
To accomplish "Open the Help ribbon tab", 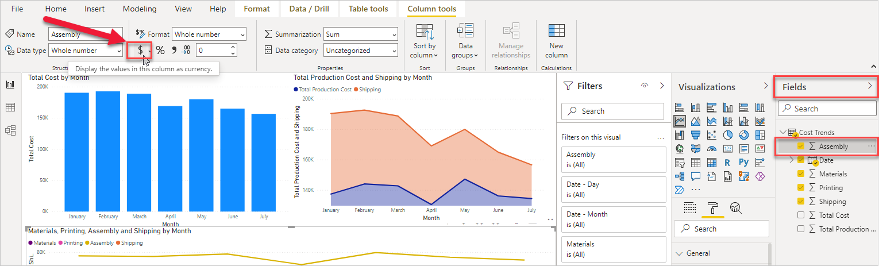I will point(218,9).
